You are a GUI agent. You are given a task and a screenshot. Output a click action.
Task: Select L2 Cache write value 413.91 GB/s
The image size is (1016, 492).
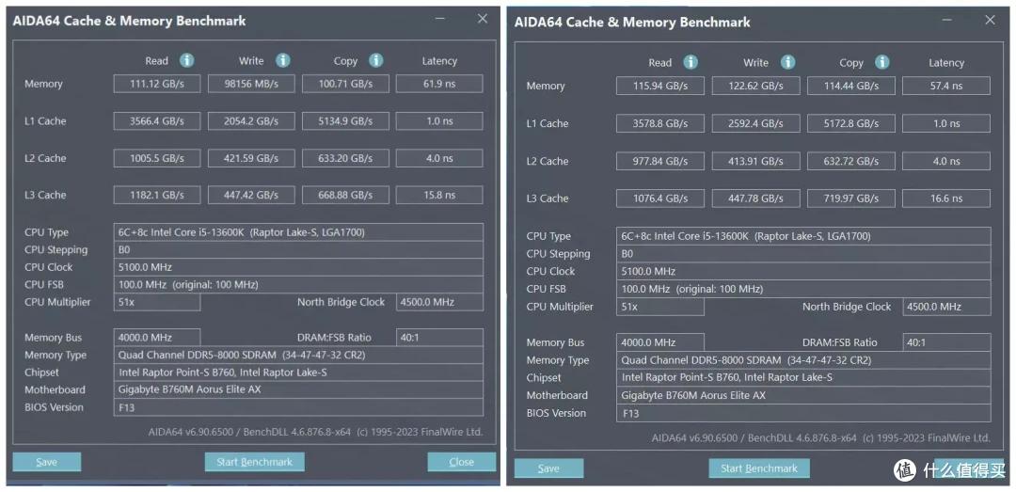tap(755, 161)
